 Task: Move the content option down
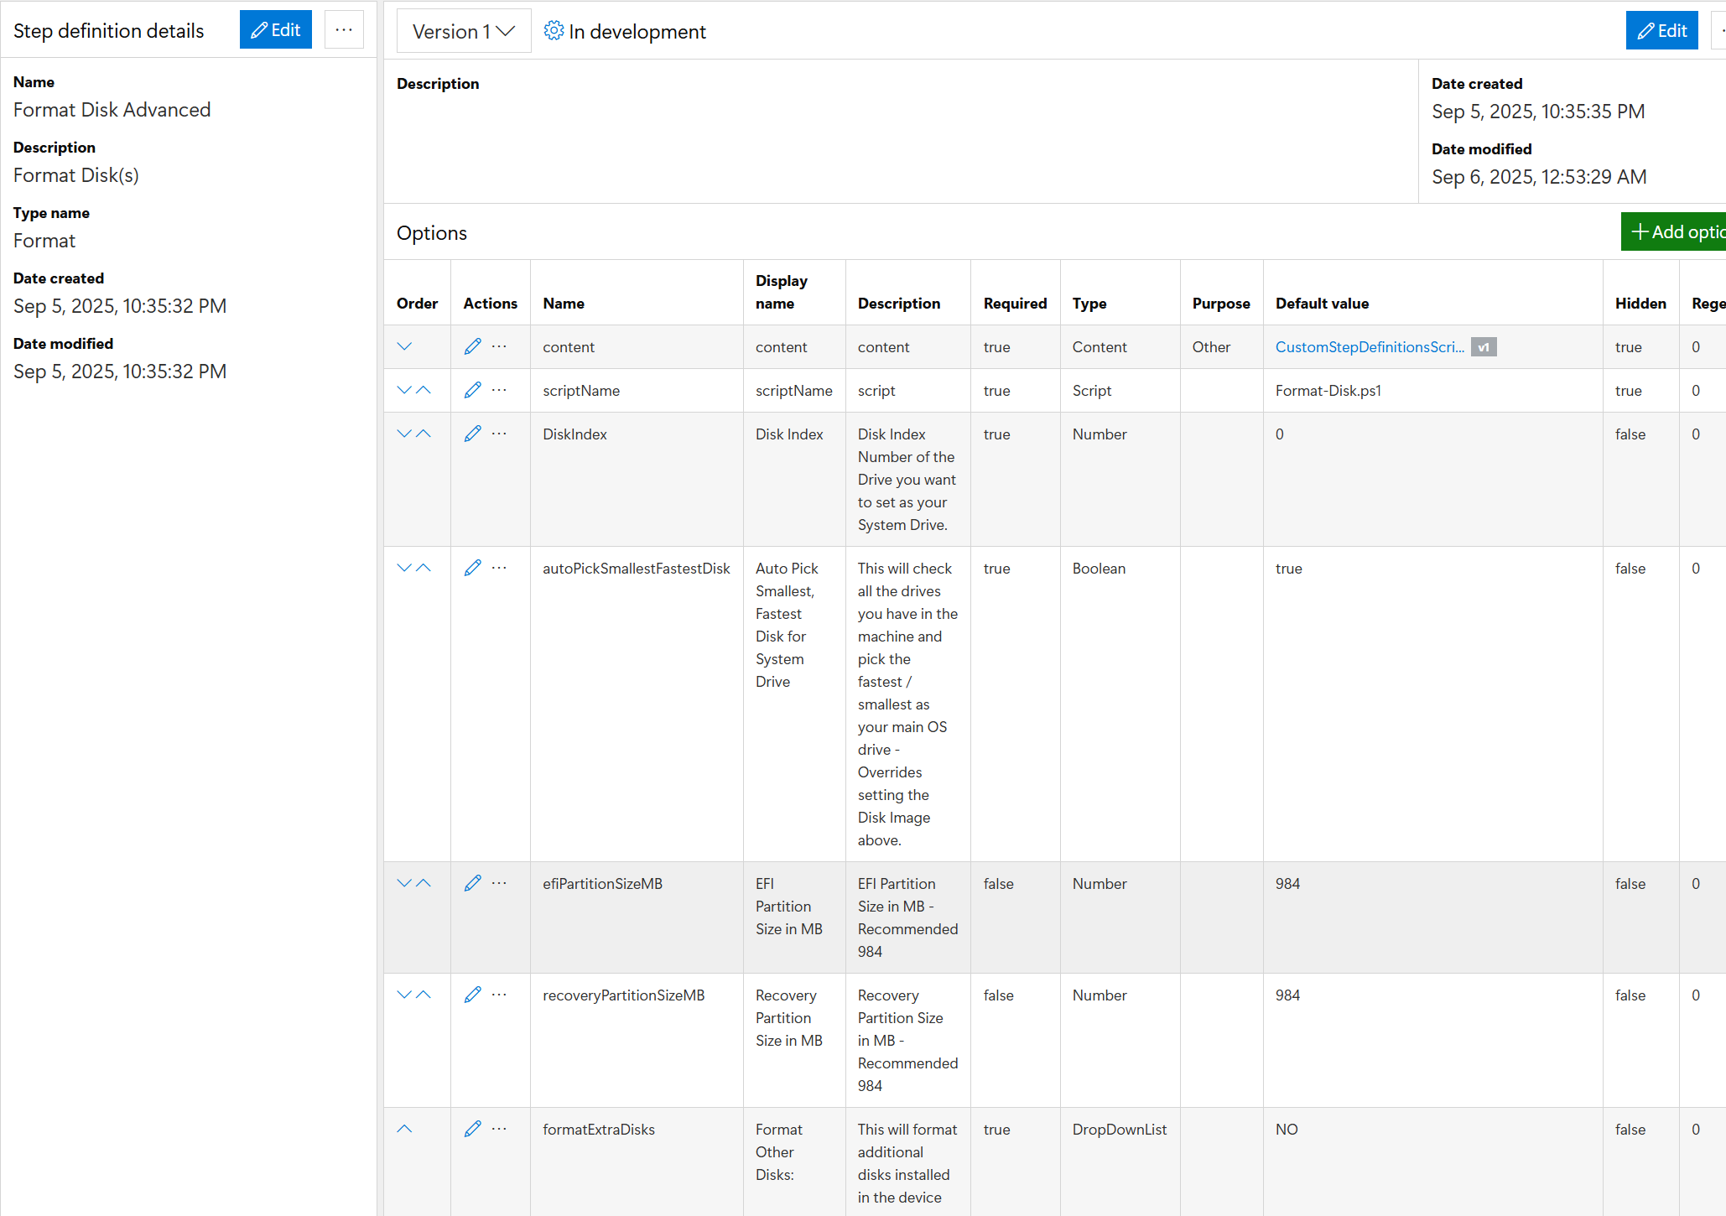404,346
